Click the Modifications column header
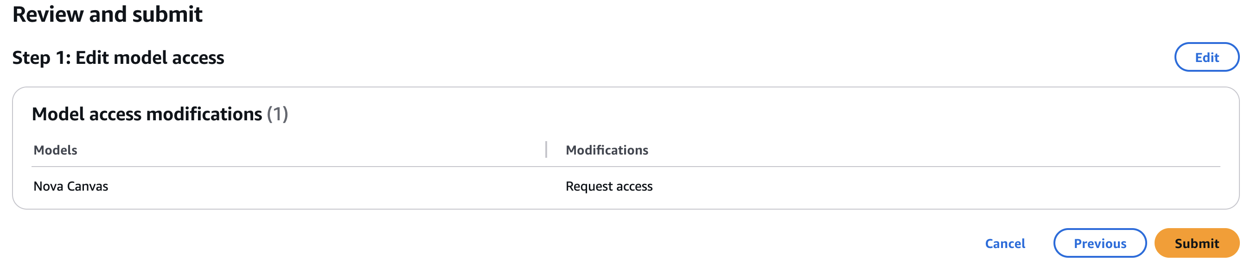The image size is (1251, 273). click(x=607, y=150)
